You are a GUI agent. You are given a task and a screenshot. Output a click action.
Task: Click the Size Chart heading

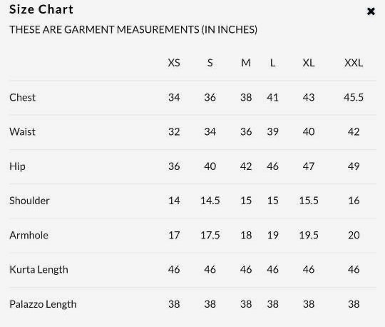[41, 9]
